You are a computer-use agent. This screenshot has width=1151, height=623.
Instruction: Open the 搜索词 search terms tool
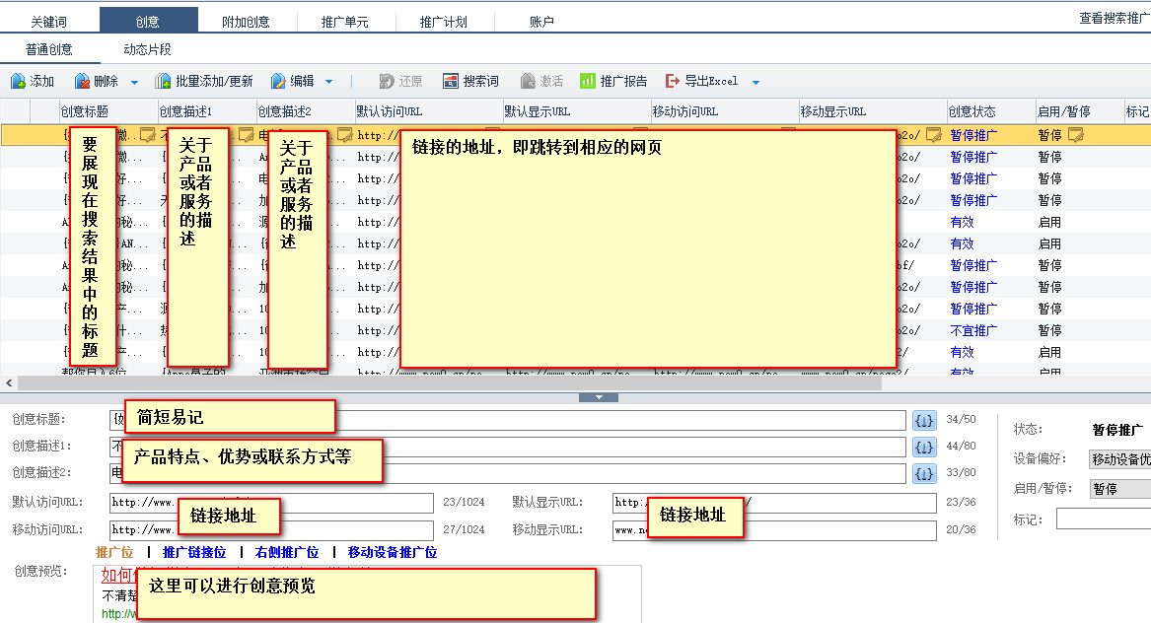pos(470,81)
